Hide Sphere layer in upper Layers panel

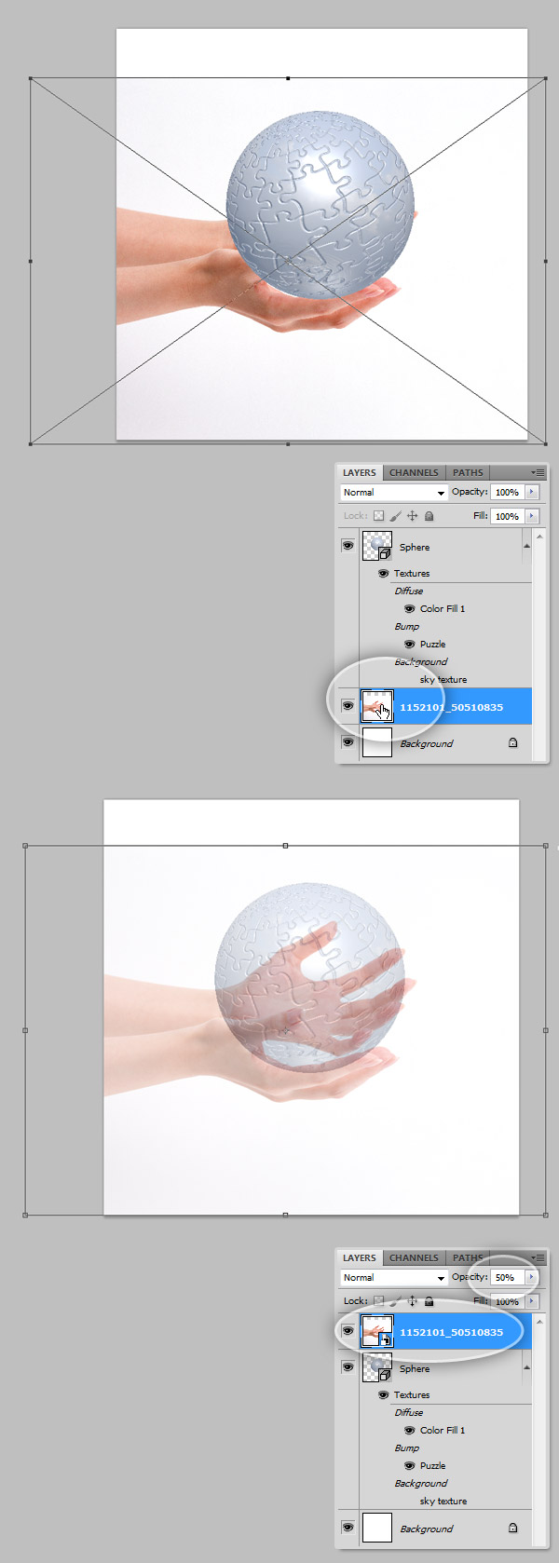(348, 547)
